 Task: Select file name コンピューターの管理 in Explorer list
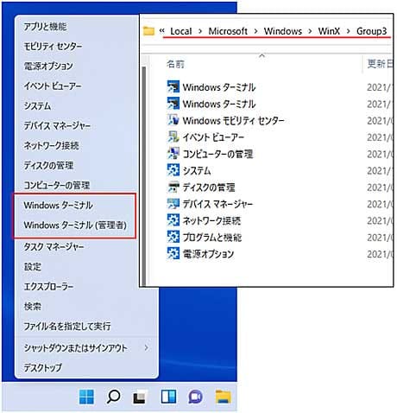217,154
